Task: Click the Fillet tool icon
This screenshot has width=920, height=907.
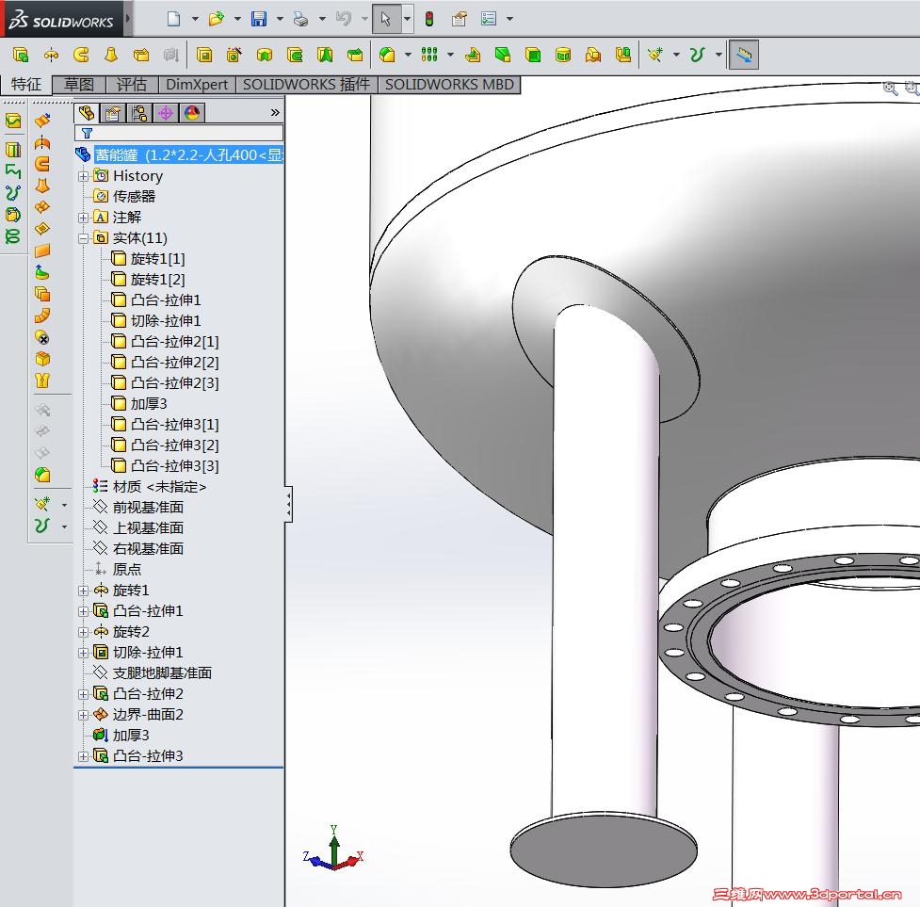Action: [x=387, y=55]
